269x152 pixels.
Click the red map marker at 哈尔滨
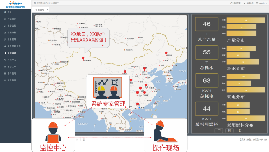166,53
